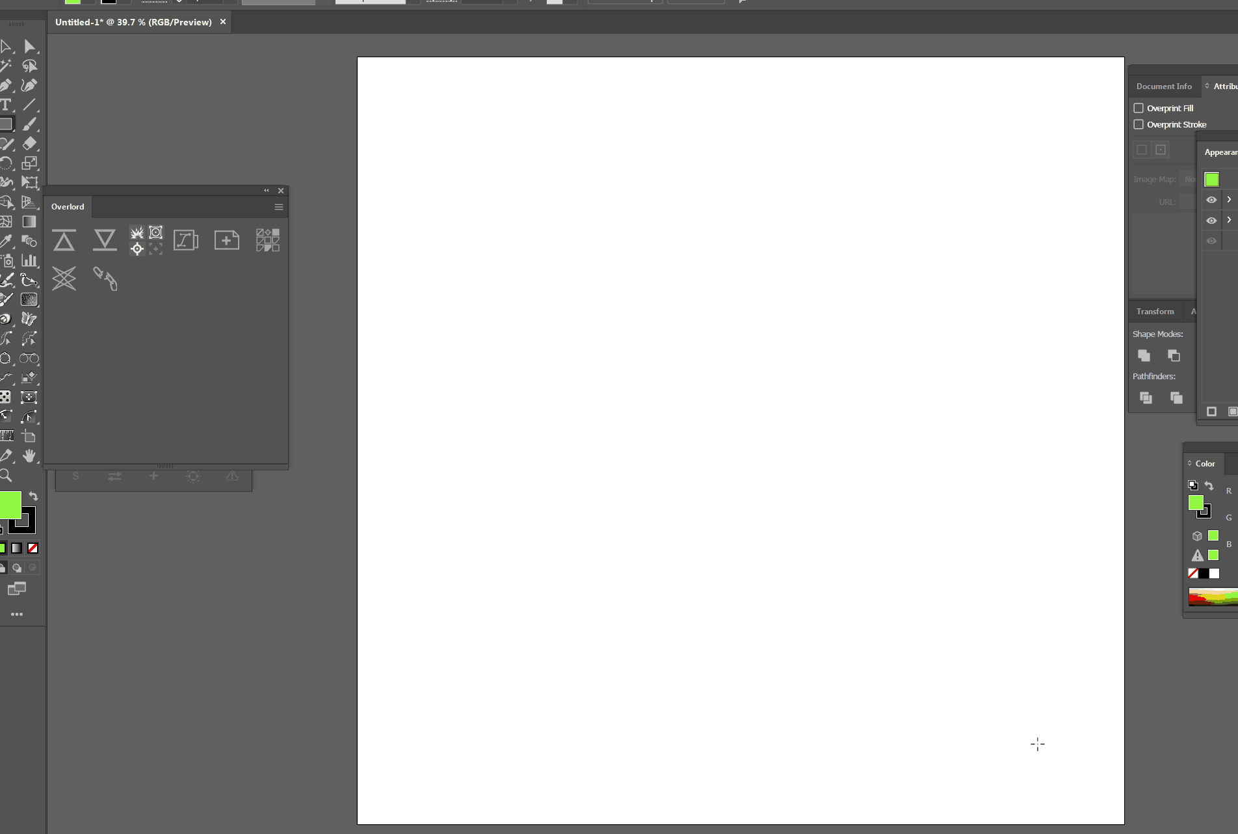Activate the Zoom tool
The width and height of the screenshot is (1238, 834).
6,476
